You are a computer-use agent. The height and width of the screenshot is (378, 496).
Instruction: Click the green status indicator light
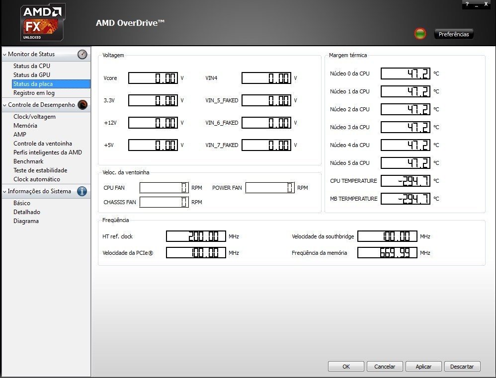tap(420, 34)
